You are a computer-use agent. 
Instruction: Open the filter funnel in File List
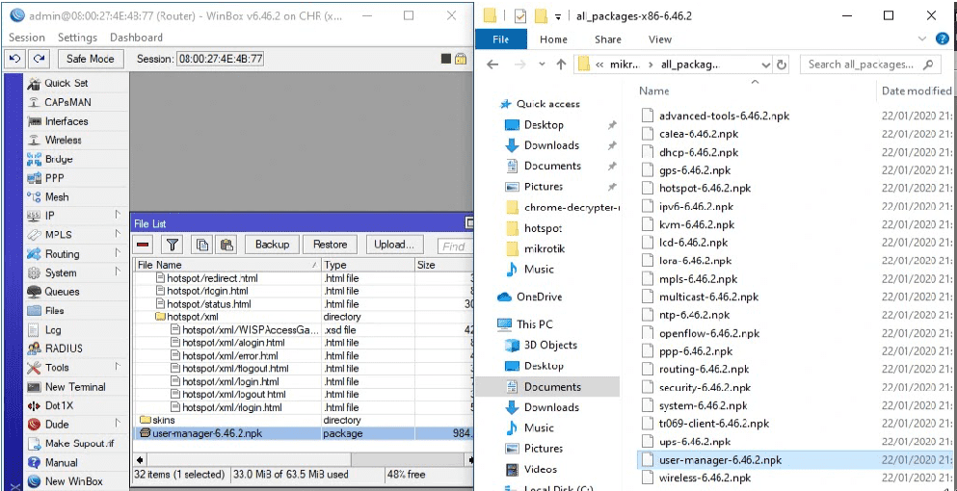pyautogui.click(x=172, y=245)
